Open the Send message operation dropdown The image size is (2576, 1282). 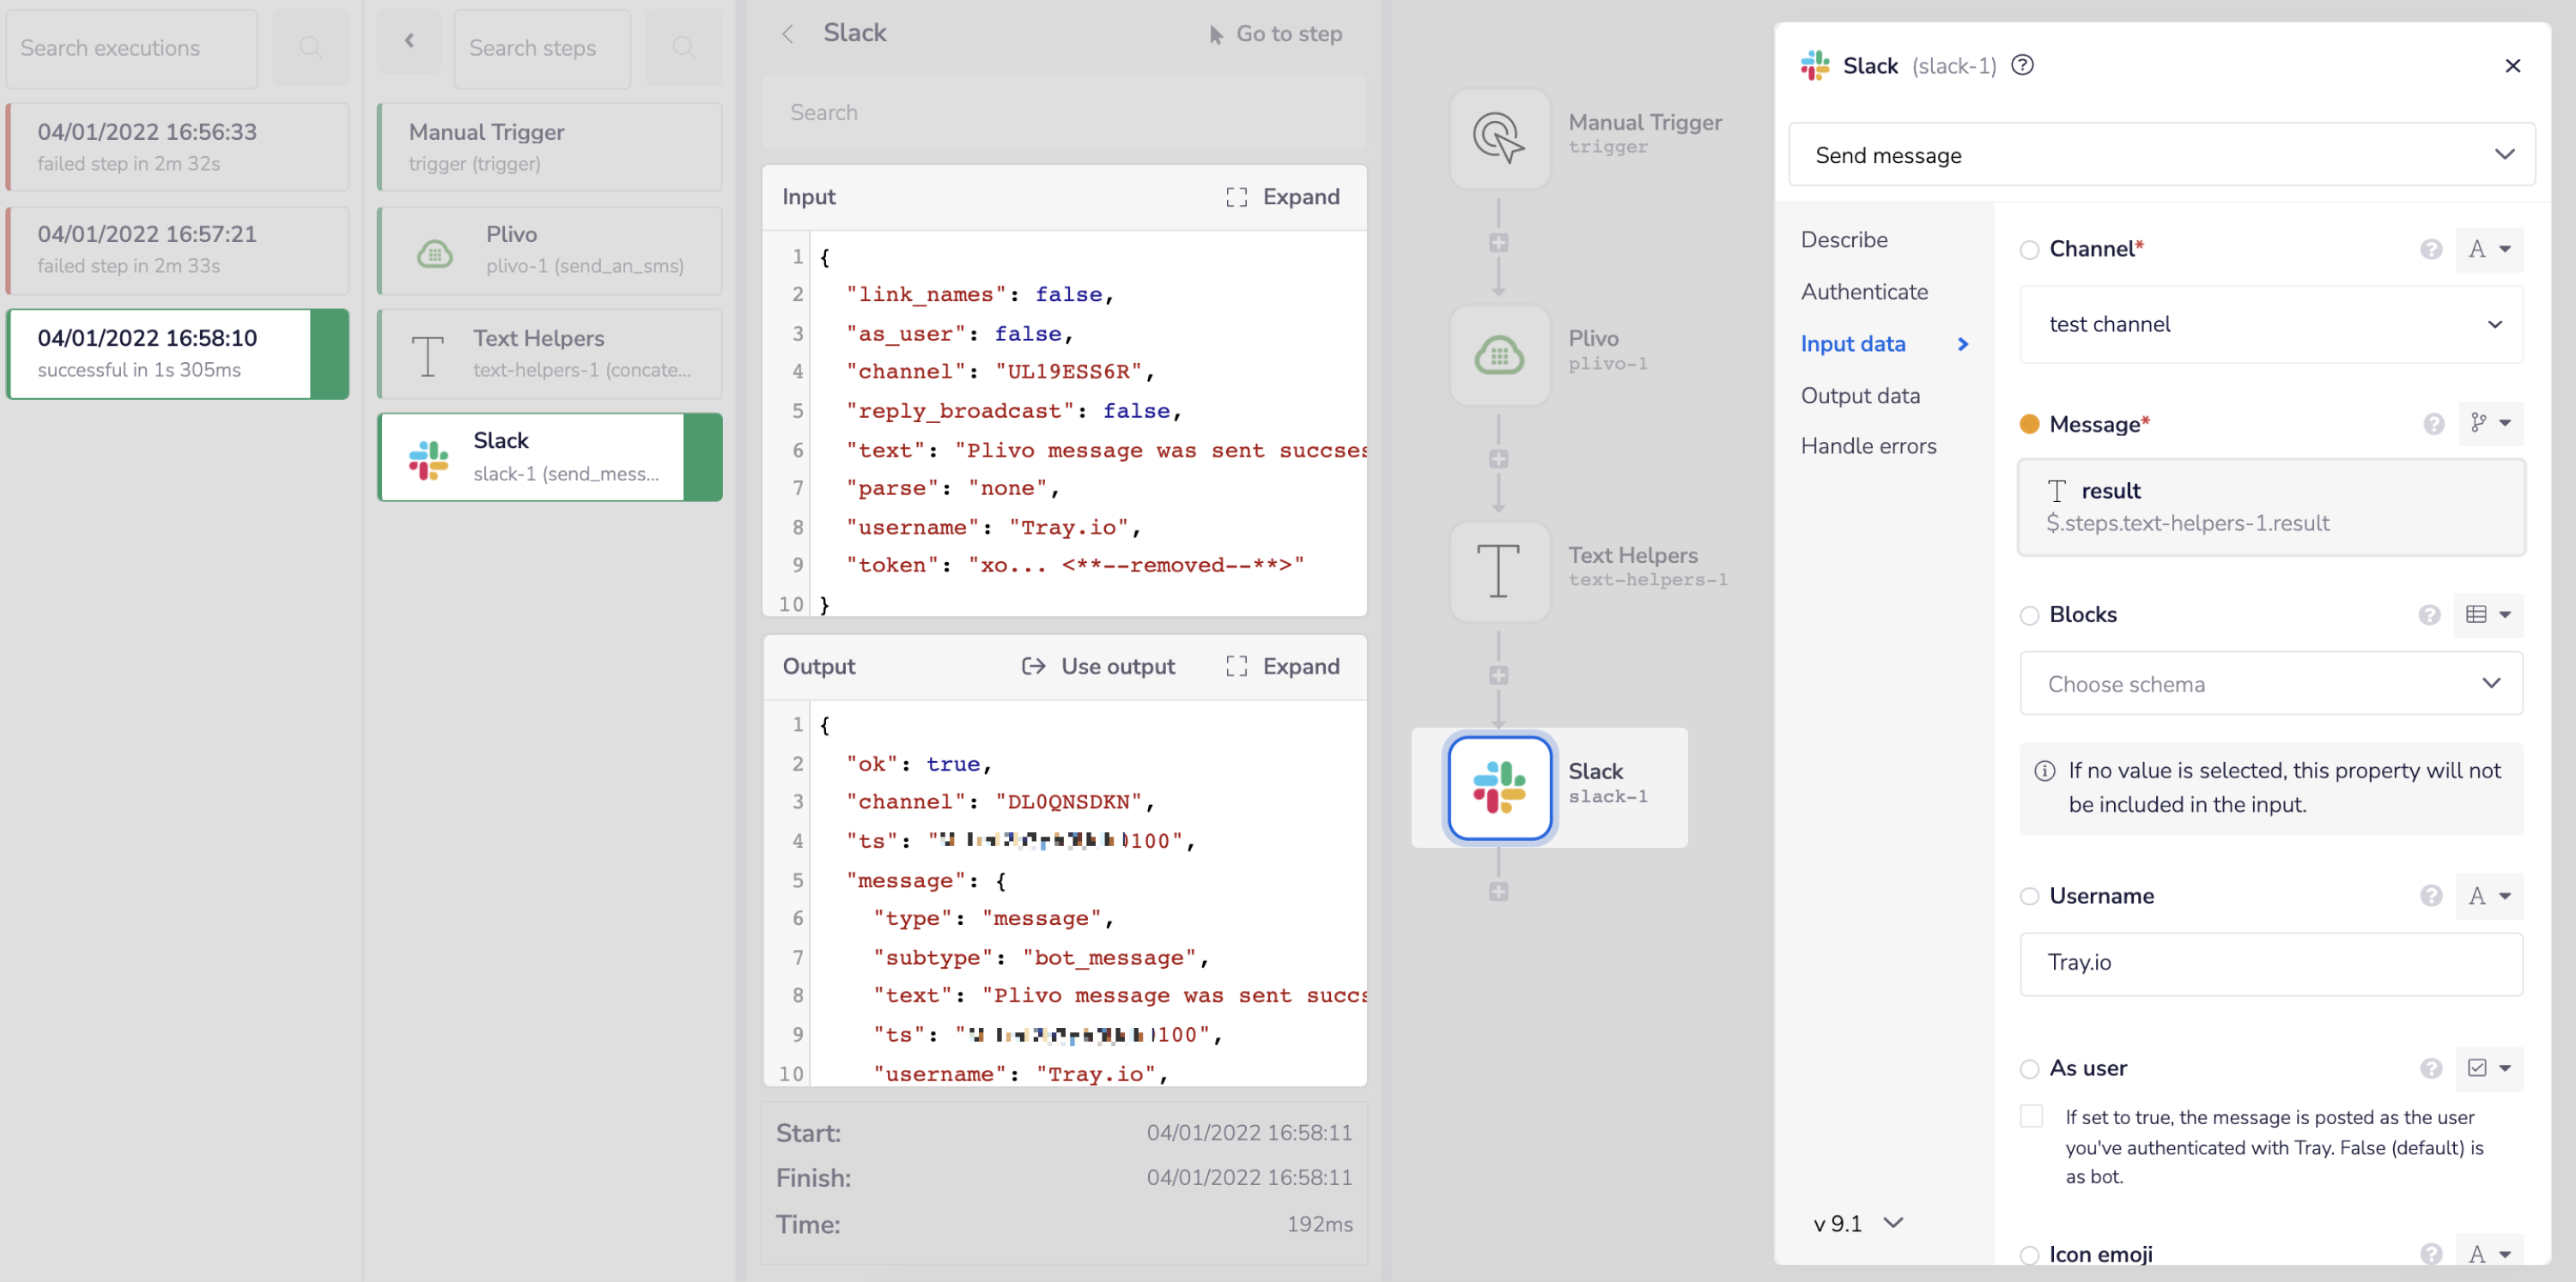coord(2161,154)
